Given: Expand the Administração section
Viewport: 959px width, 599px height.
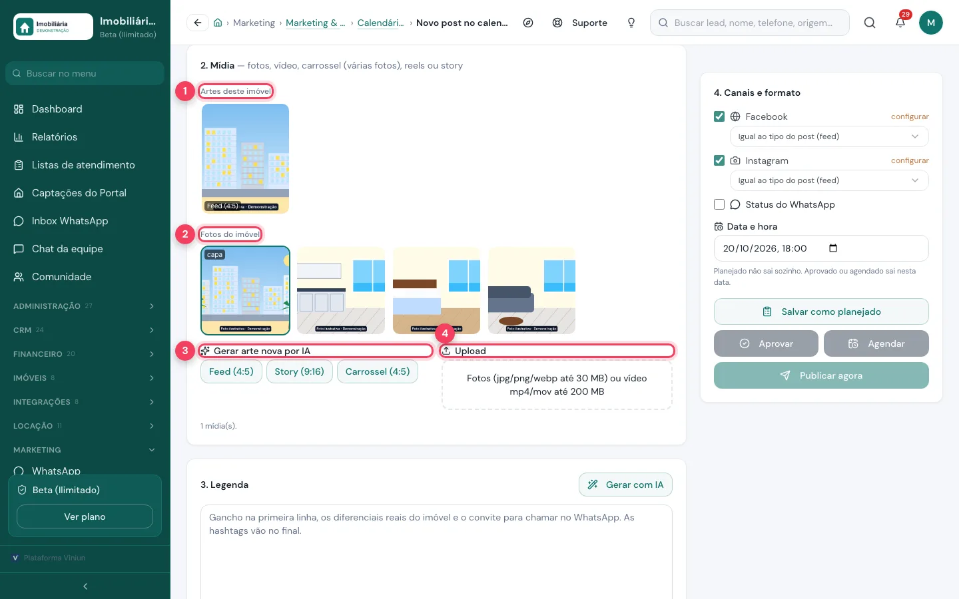Looking at the screenshot, I should (x=85, y=306).
